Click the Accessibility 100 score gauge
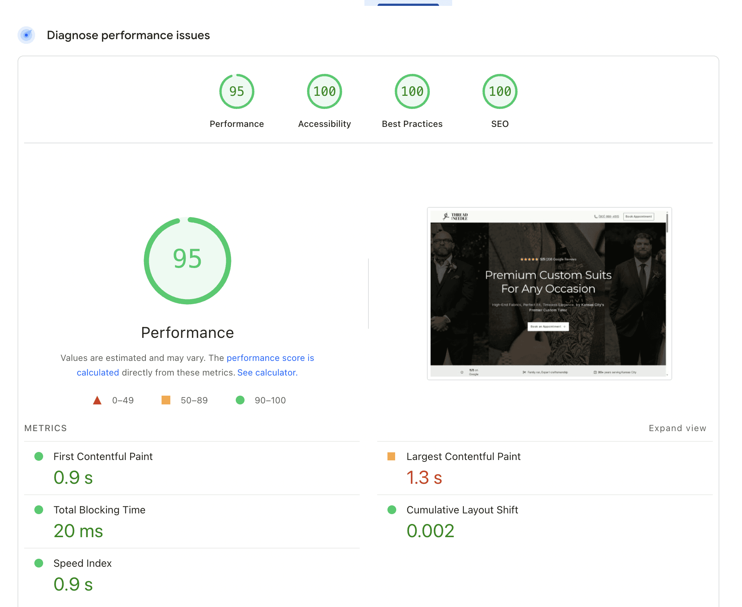This screenshot has width=742, height=607. [324, 91]
